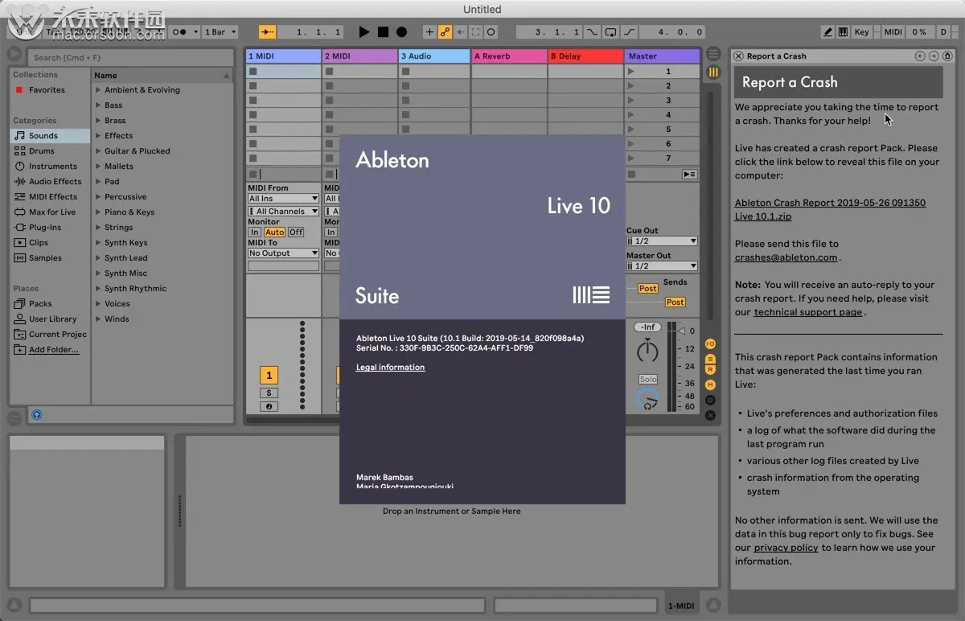This screenshot has height=621, width=965.
Task: Click Legal information in the splash screen
Action: coord(390,368)
